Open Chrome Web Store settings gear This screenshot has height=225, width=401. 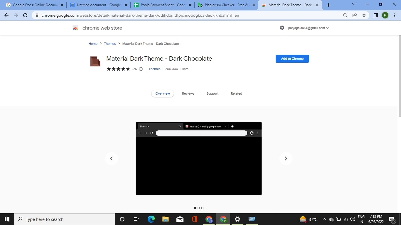point(282,28)
